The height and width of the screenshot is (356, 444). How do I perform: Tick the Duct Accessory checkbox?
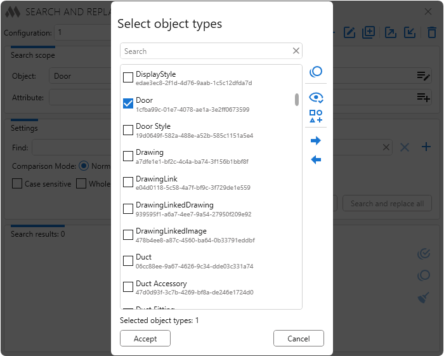(x=128, y=287)
